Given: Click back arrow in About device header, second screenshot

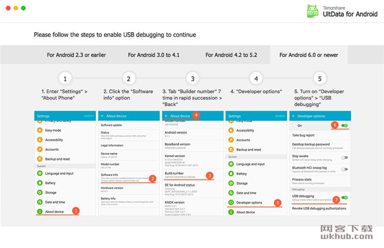Looking at the screenshot, I should click(x=102, y=116).
